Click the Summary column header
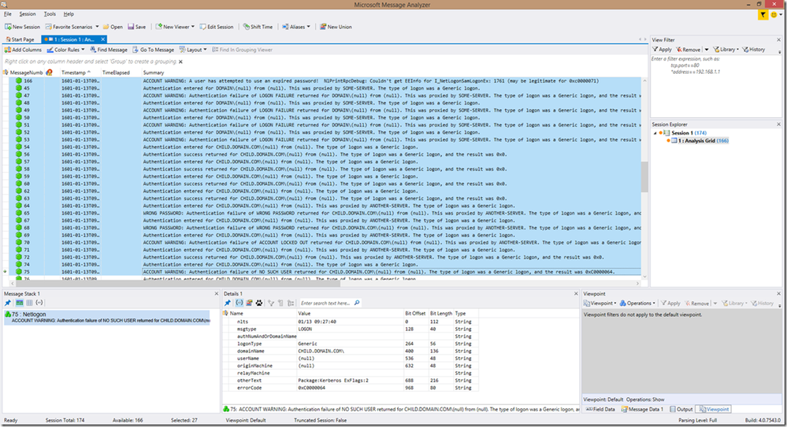The width and height of the screenshot is (787, 427). click(154, 72)
